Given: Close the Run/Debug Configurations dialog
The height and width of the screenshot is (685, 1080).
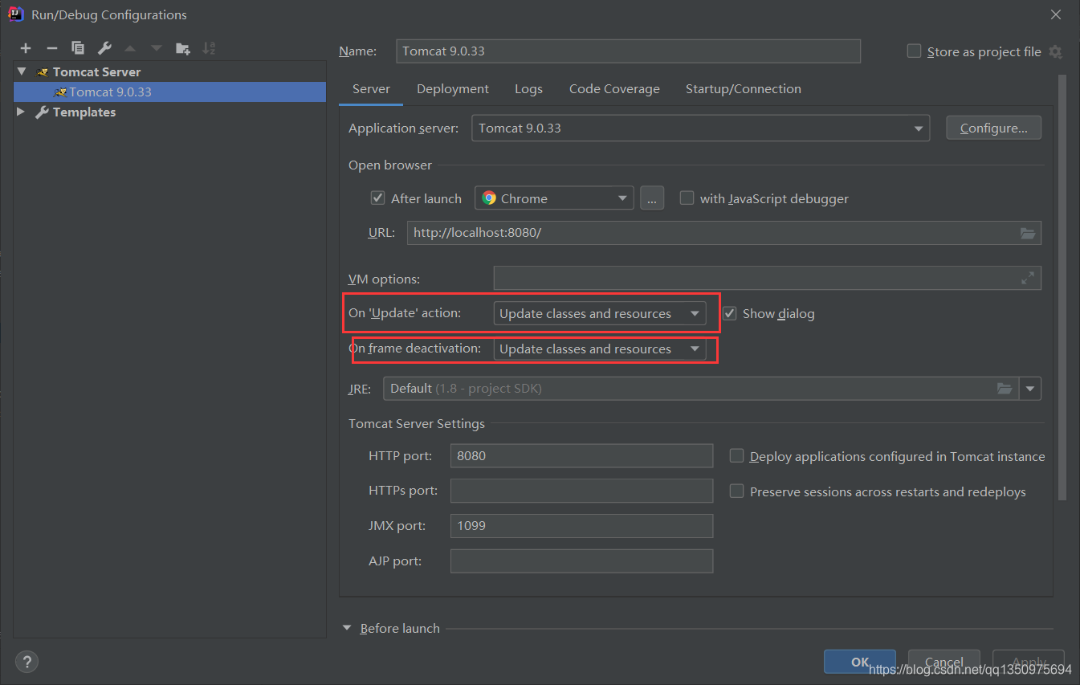Looking at the screenshot, I should [1056, 14].
